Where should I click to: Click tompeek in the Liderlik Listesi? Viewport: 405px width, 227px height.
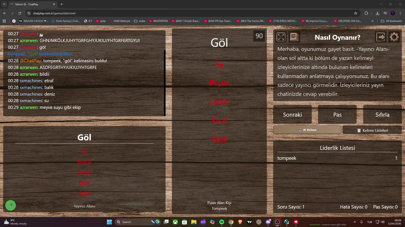[x=287, y=158]
